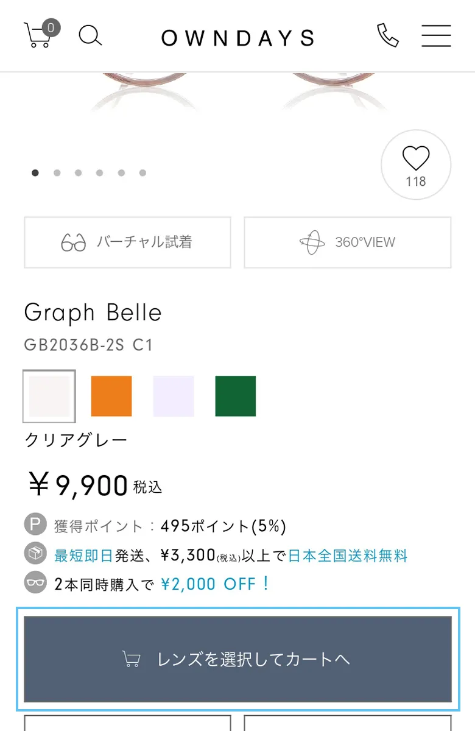475x731 pixels.
Task: Select the last image carousel dot
Action: coord(142,173)
